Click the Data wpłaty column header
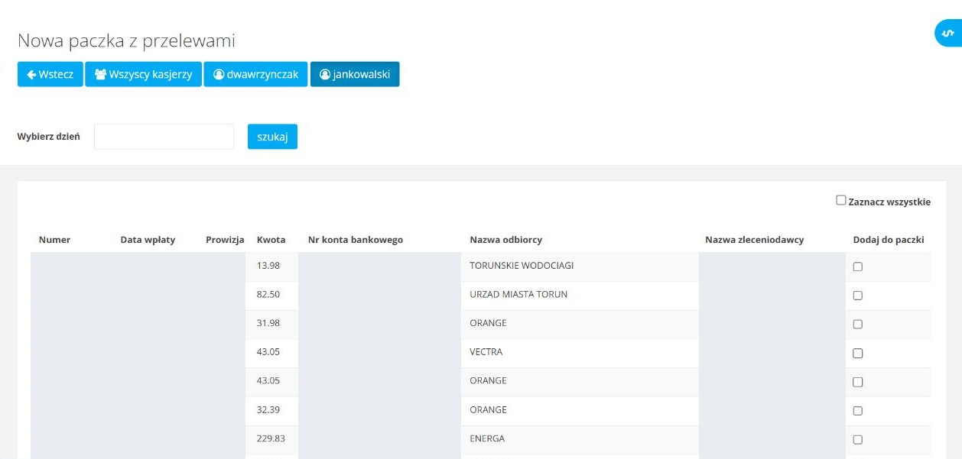962x459 pixels. [148, 240]
